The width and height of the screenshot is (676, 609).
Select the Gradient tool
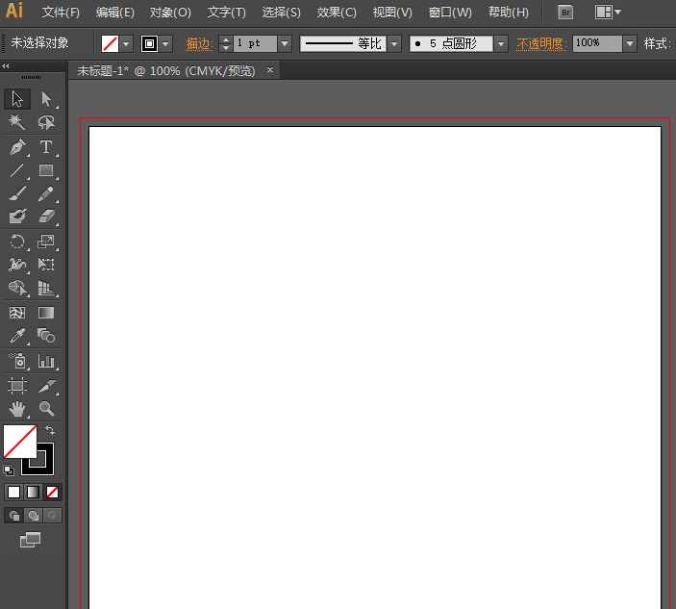click(46, 313)
